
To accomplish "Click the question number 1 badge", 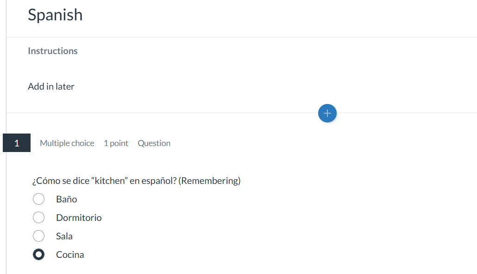I will [x=17, y=143].
